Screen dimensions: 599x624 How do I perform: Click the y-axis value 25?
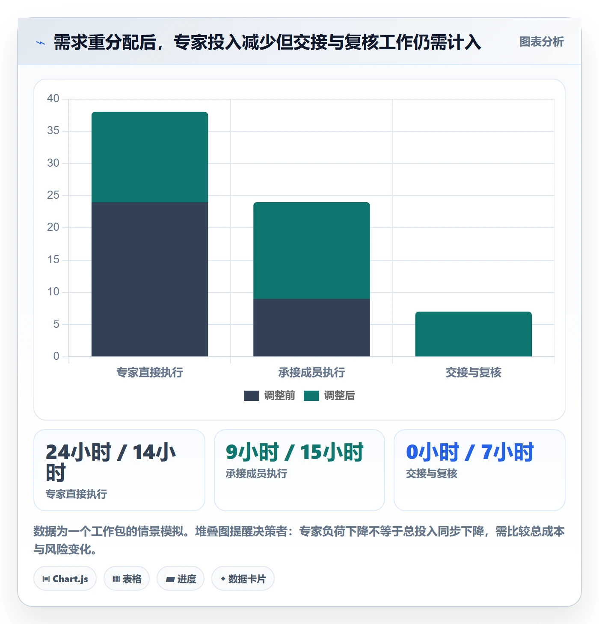click(53, 195)
